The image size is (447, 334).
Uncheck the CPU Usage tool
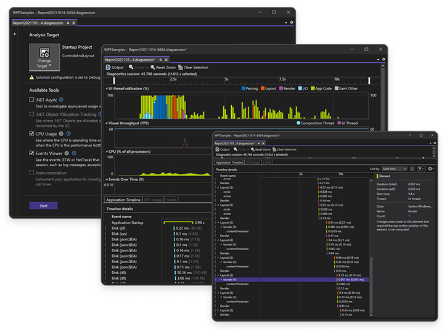point(31,134)
